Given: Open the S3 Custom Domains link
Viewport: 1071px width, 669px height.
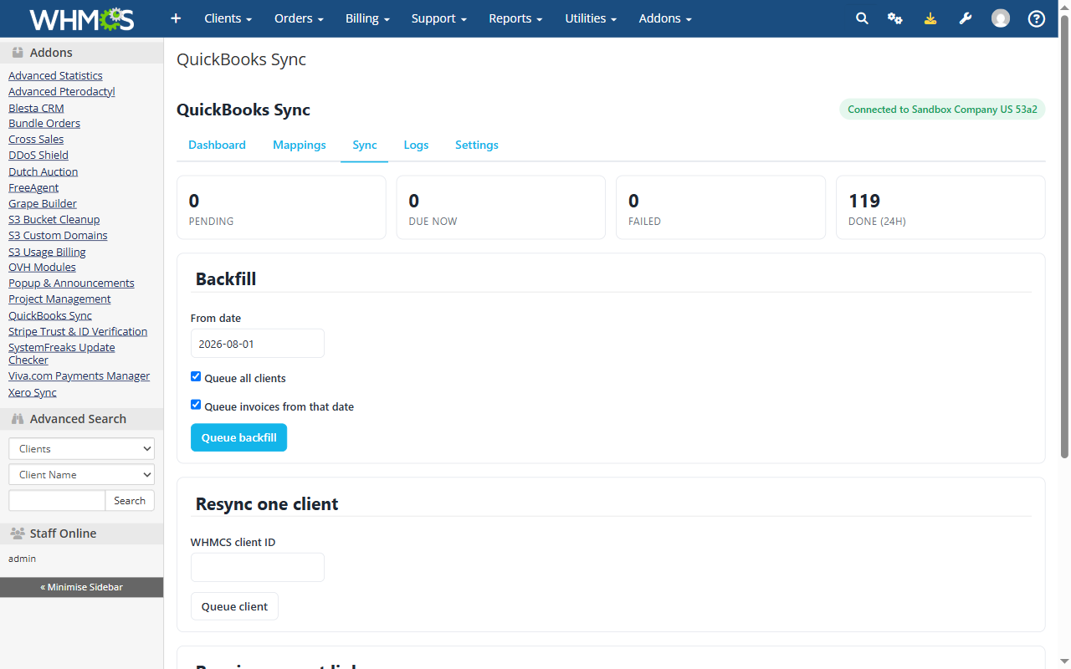Looking at the screenshot, I should pos(58,235).
